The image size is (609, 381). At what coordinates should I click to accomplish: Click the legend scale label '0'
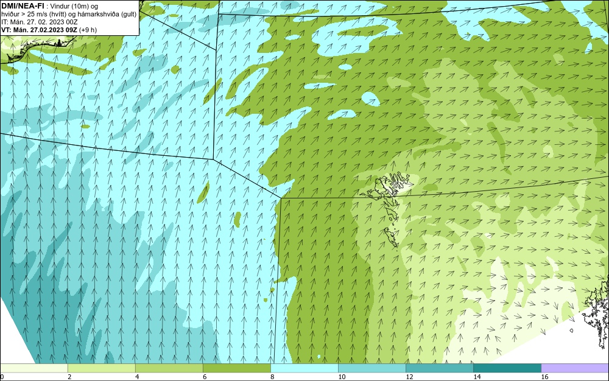click(x=2, y=377)
